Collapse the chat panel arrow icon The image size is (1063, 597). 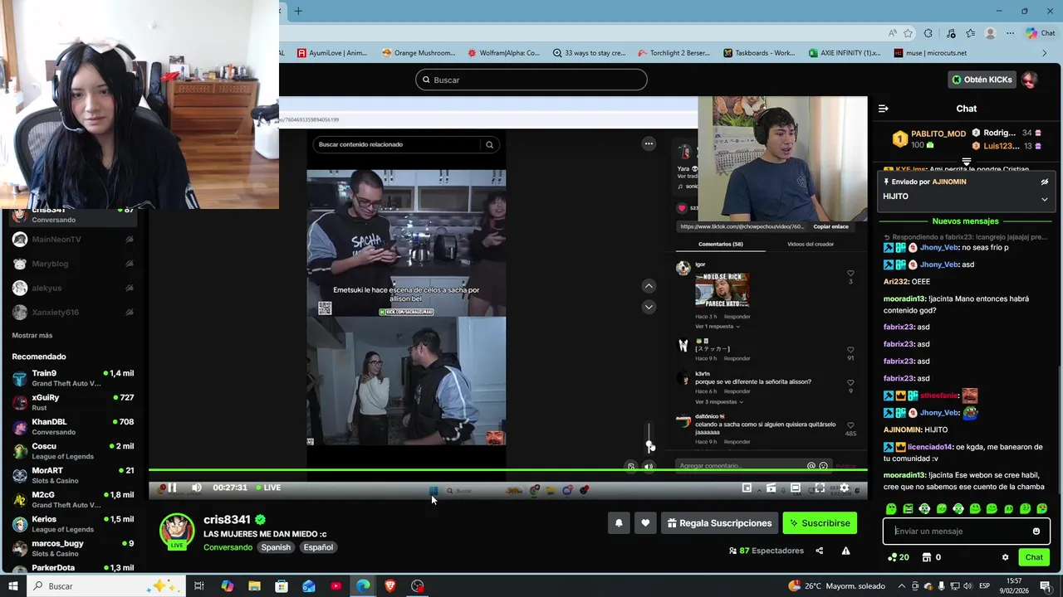pos(883,109)
